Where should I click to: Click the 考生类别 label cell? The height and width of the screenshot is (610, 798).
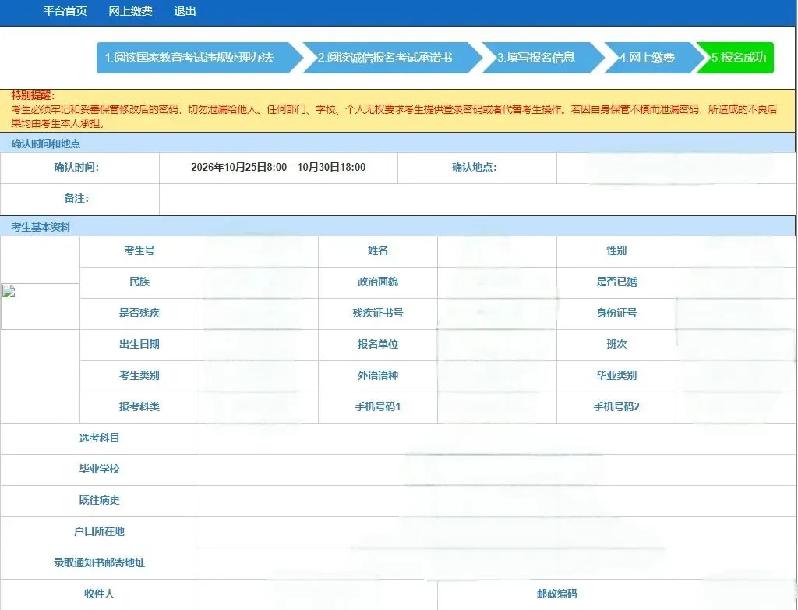click(x=139, y=375)
